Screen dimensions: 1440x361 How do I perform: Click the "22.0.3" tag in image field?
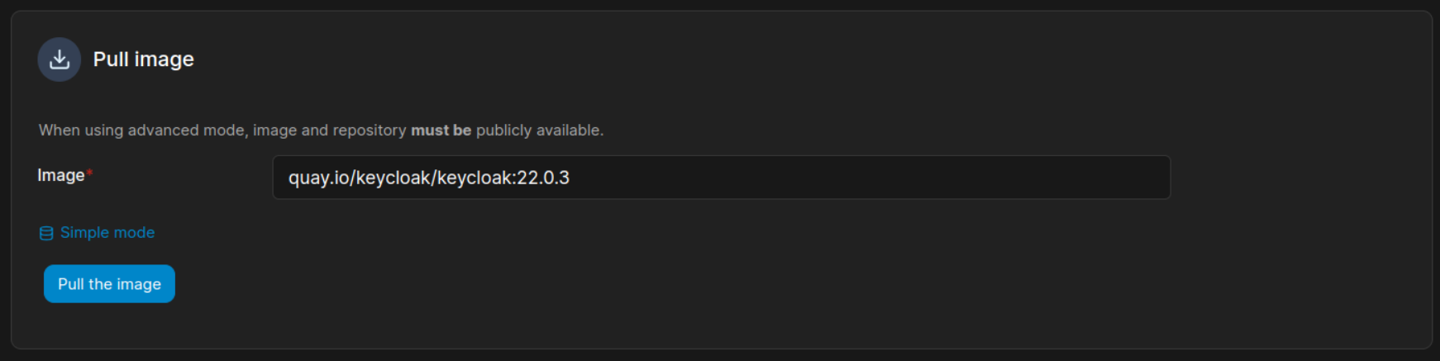[543, 178]
